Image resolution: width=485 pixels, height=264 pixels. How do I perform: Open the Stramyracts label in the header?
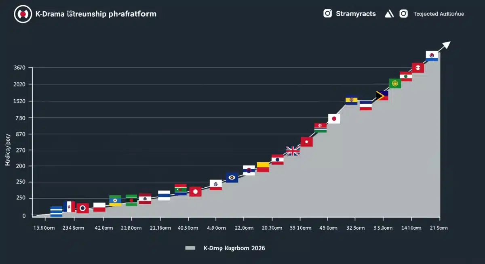click(x=356, y=14)
